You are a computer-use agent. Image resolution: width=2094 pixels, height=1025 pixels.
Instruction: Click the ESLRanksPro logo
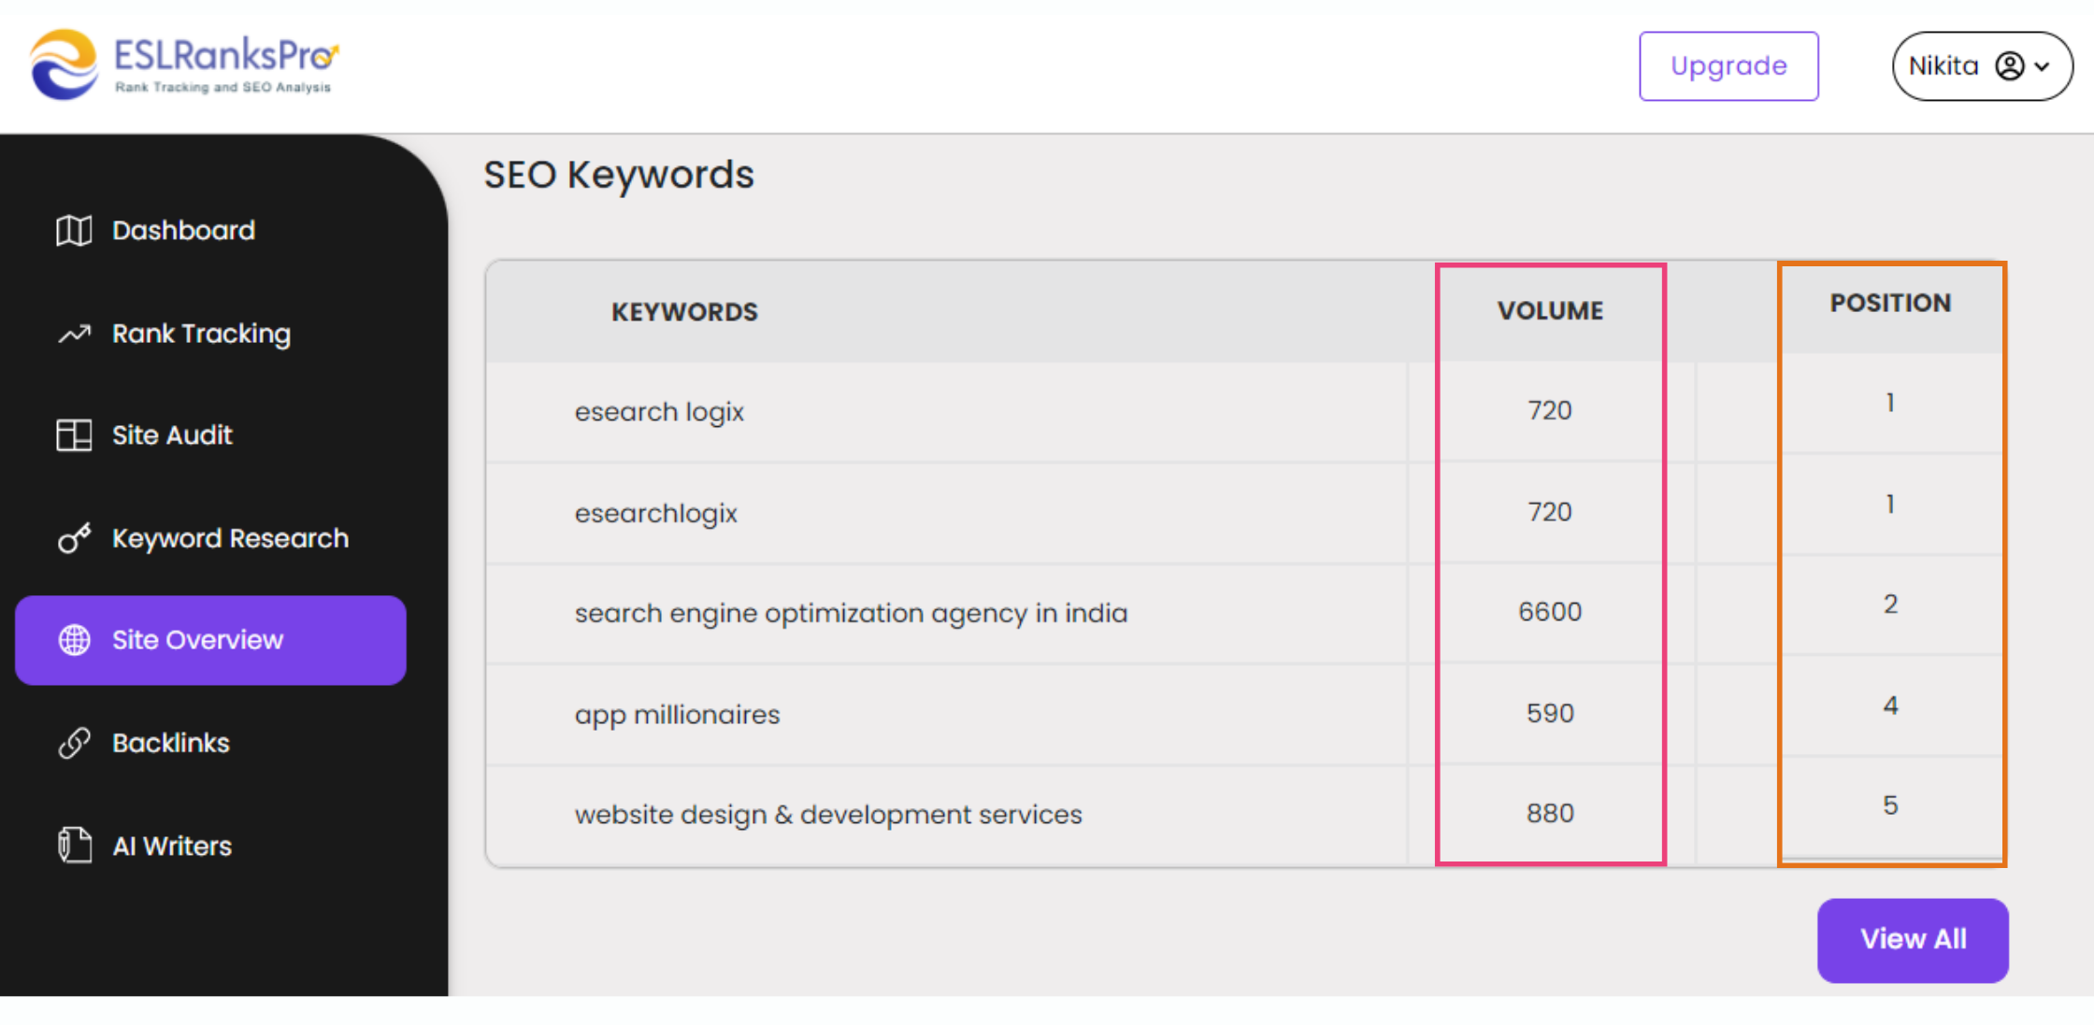coord(184,64)
